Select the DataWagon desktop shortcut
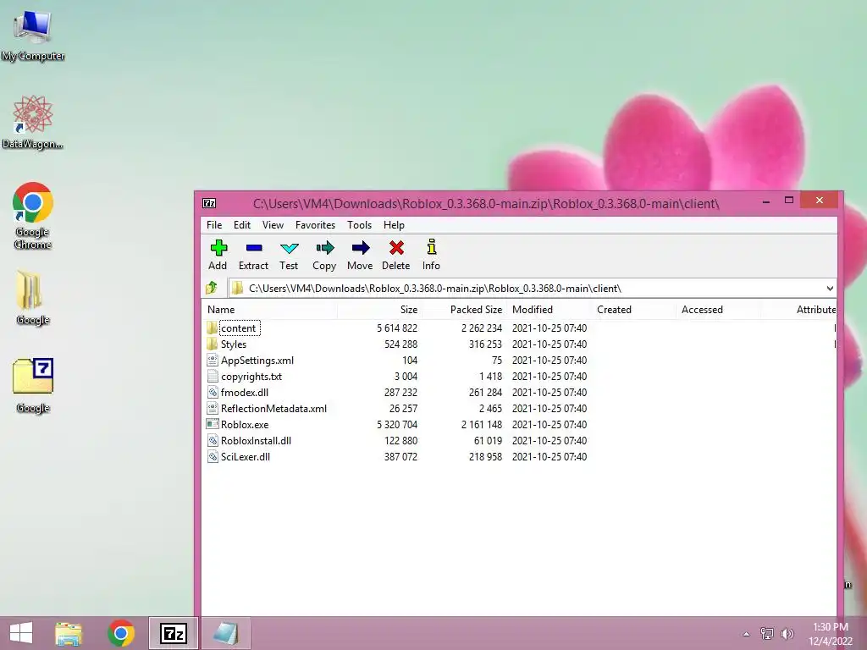The width and height of the screenshot is (867, 650). 33,122
